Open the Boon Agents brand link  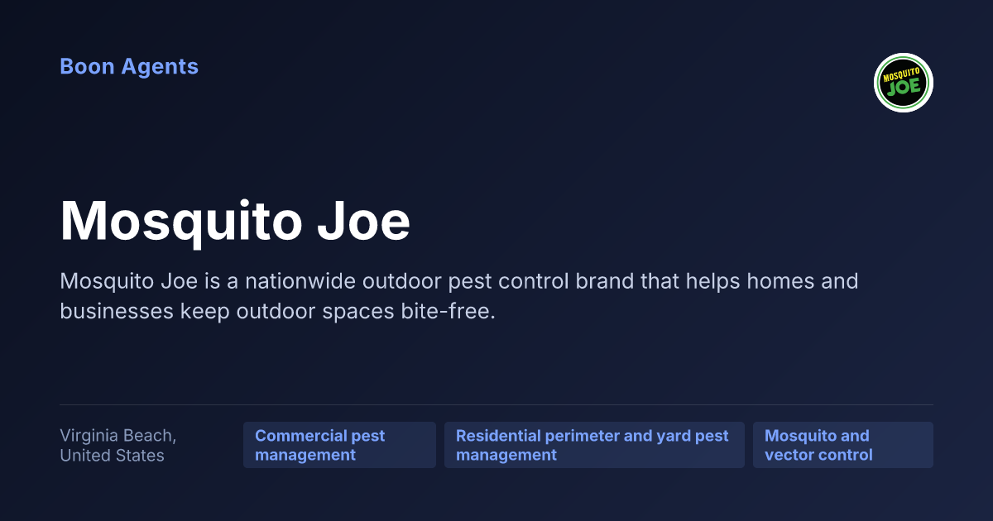129,67
